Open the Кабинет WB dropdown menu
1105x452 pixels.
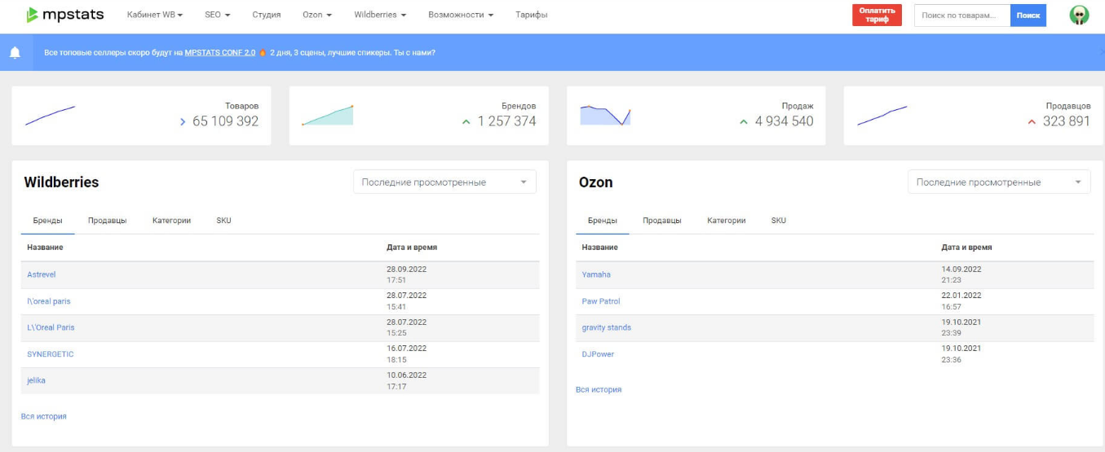pyautogui.click(x=154, y=15)
